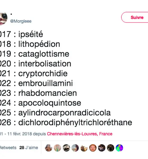Click the word aylindrocarponradicicola in tweet
The height and width of the screenshot is (159, 148).
64,113
